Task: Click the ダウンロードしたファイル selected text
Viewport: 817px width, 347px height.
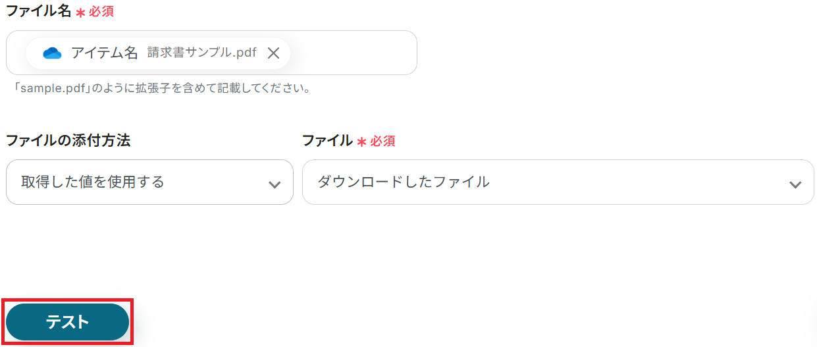Action: 403,182
